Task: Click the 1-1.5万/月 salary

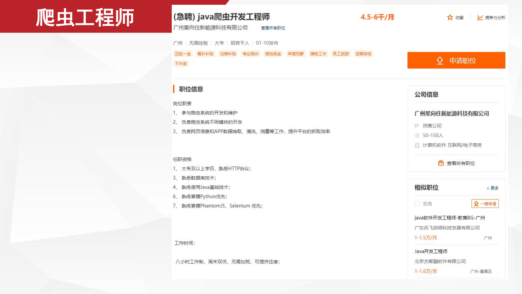Action: coord(426,238)
